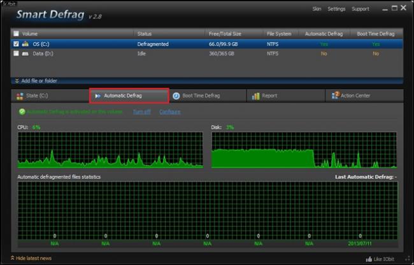
Task: Click the Automatic Defrag column header
Action: click(x=324, y=34)
